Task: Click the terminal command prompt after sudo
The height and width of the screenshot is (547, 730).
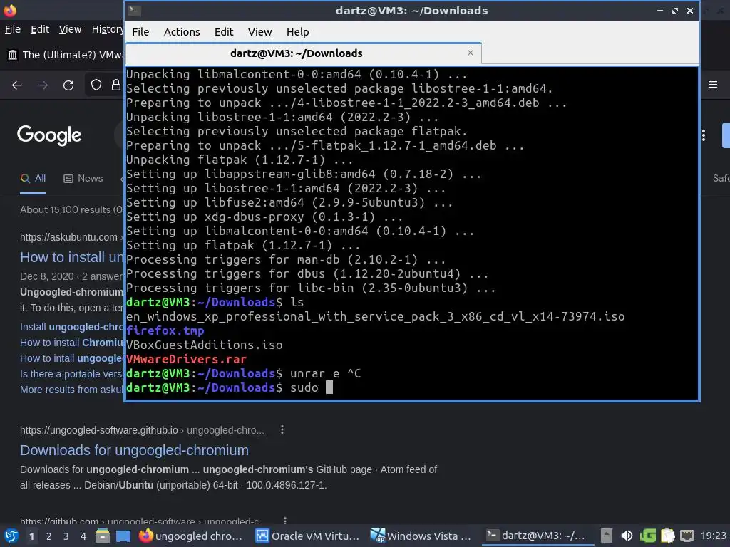Action: tap(329, 387)
